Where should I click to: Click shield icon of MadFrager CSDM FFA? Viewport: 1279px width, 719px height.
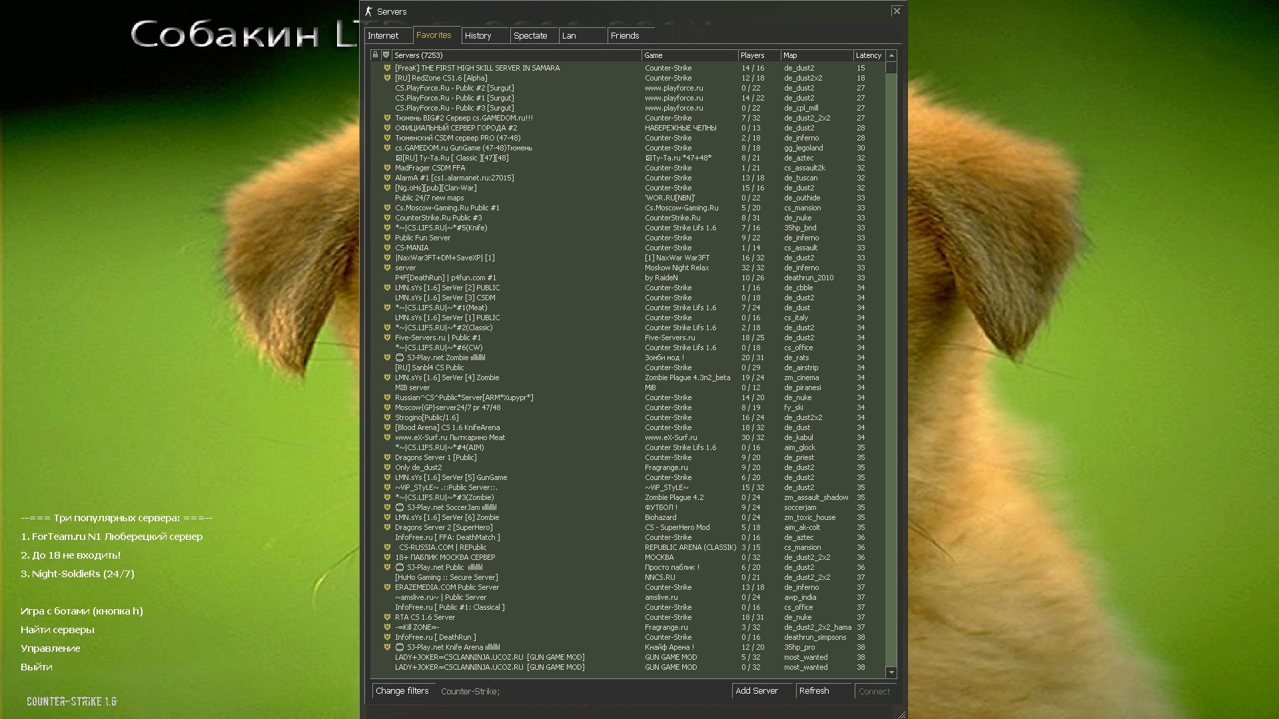(x=387, y=168)
